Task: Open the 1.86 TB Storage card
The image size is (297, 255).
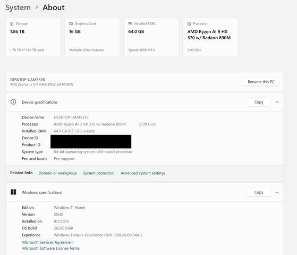Action: coord(33,37)
